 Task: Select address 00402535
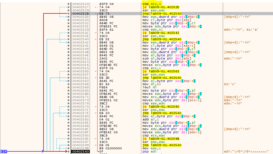[81, 27]
